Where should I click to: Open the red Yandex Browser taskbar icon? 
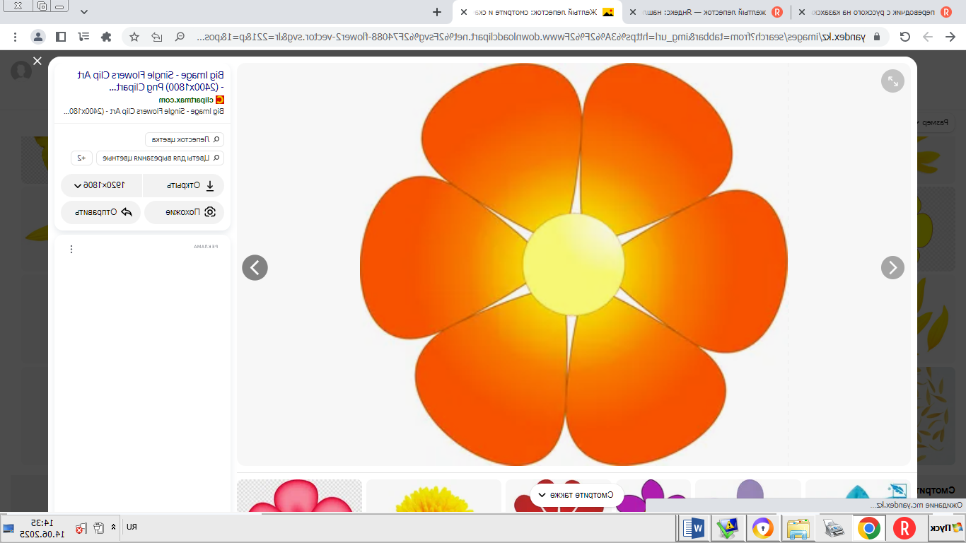[x=904, y=528]
